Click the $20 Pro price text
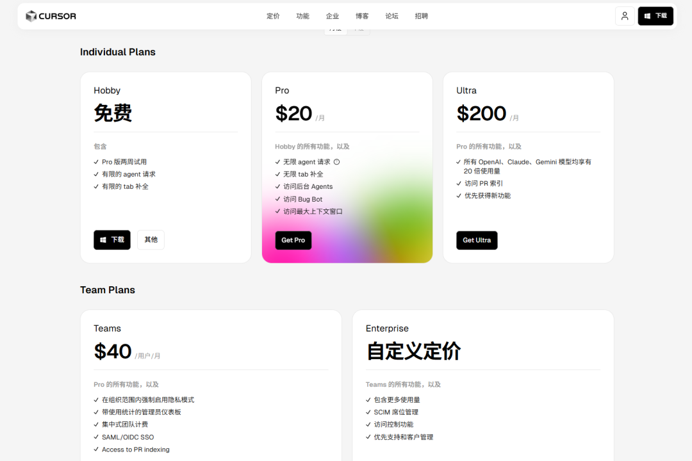692x461 pixels. pos(294,113)
